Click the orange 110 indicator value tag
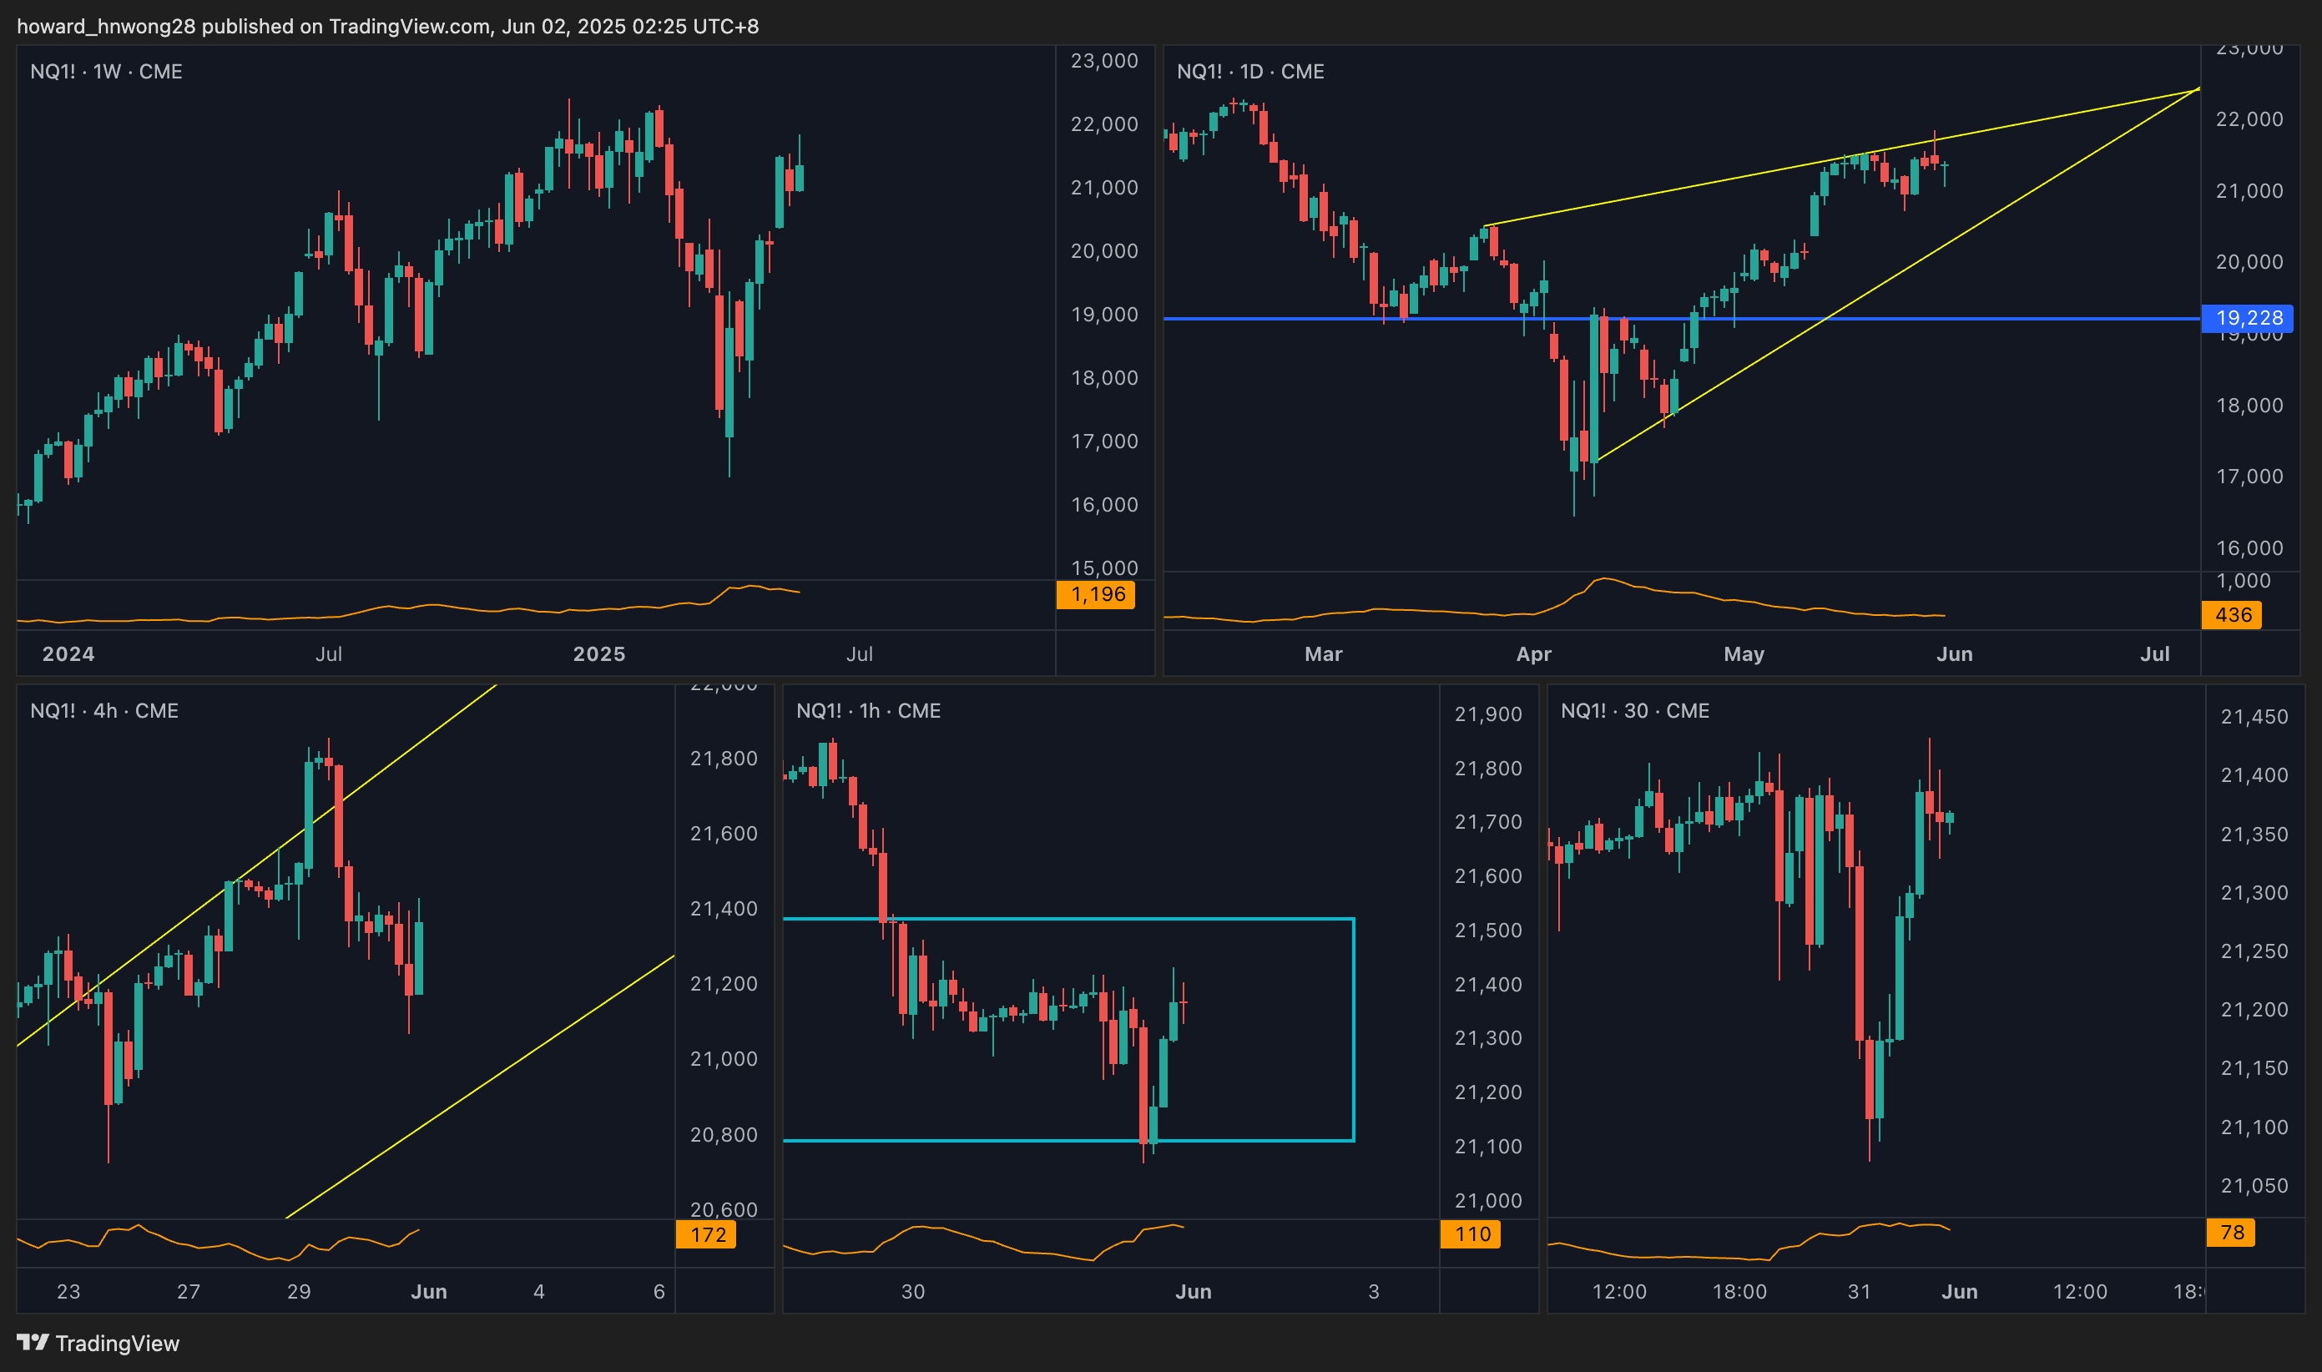Screen dimensions: 2322x1372 (1471, 1234)
